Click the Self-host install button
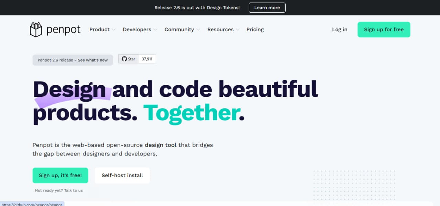 pyautogui.click(x=122, y=175)
